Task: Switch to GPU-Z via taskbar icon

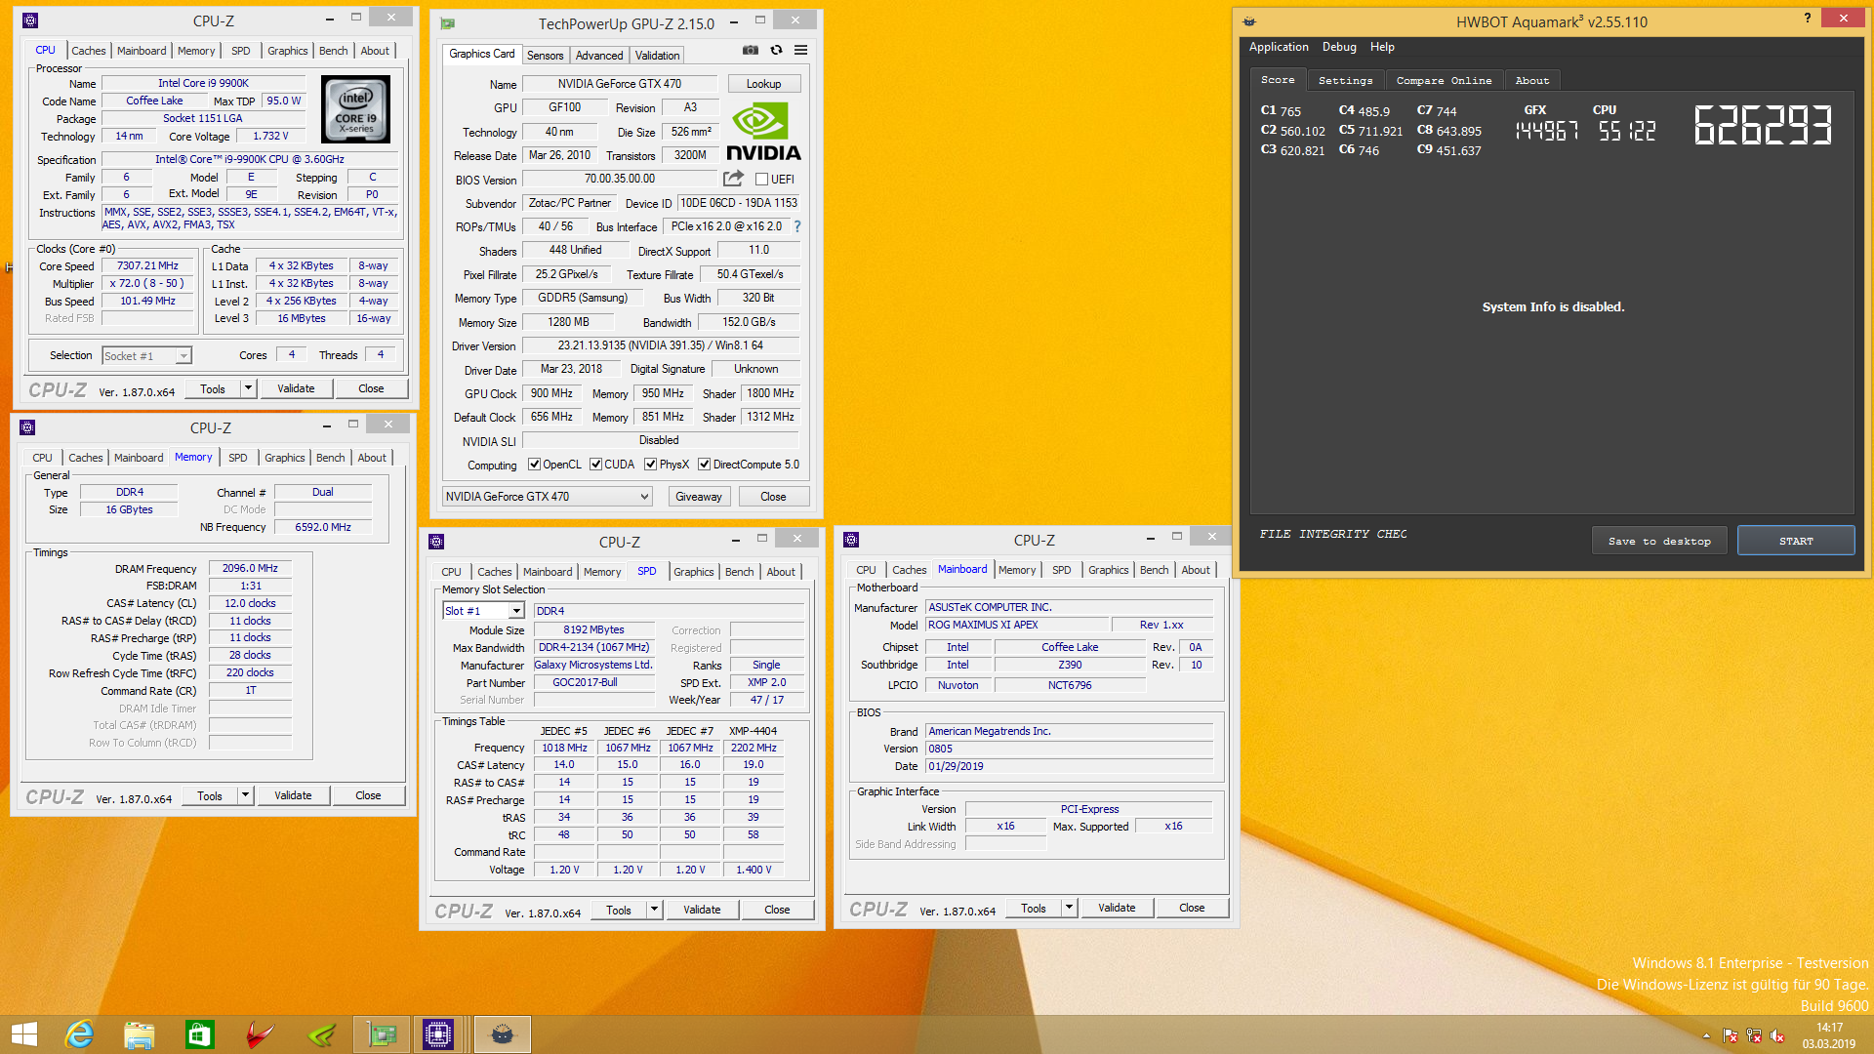Action: tap(381, 1034)
